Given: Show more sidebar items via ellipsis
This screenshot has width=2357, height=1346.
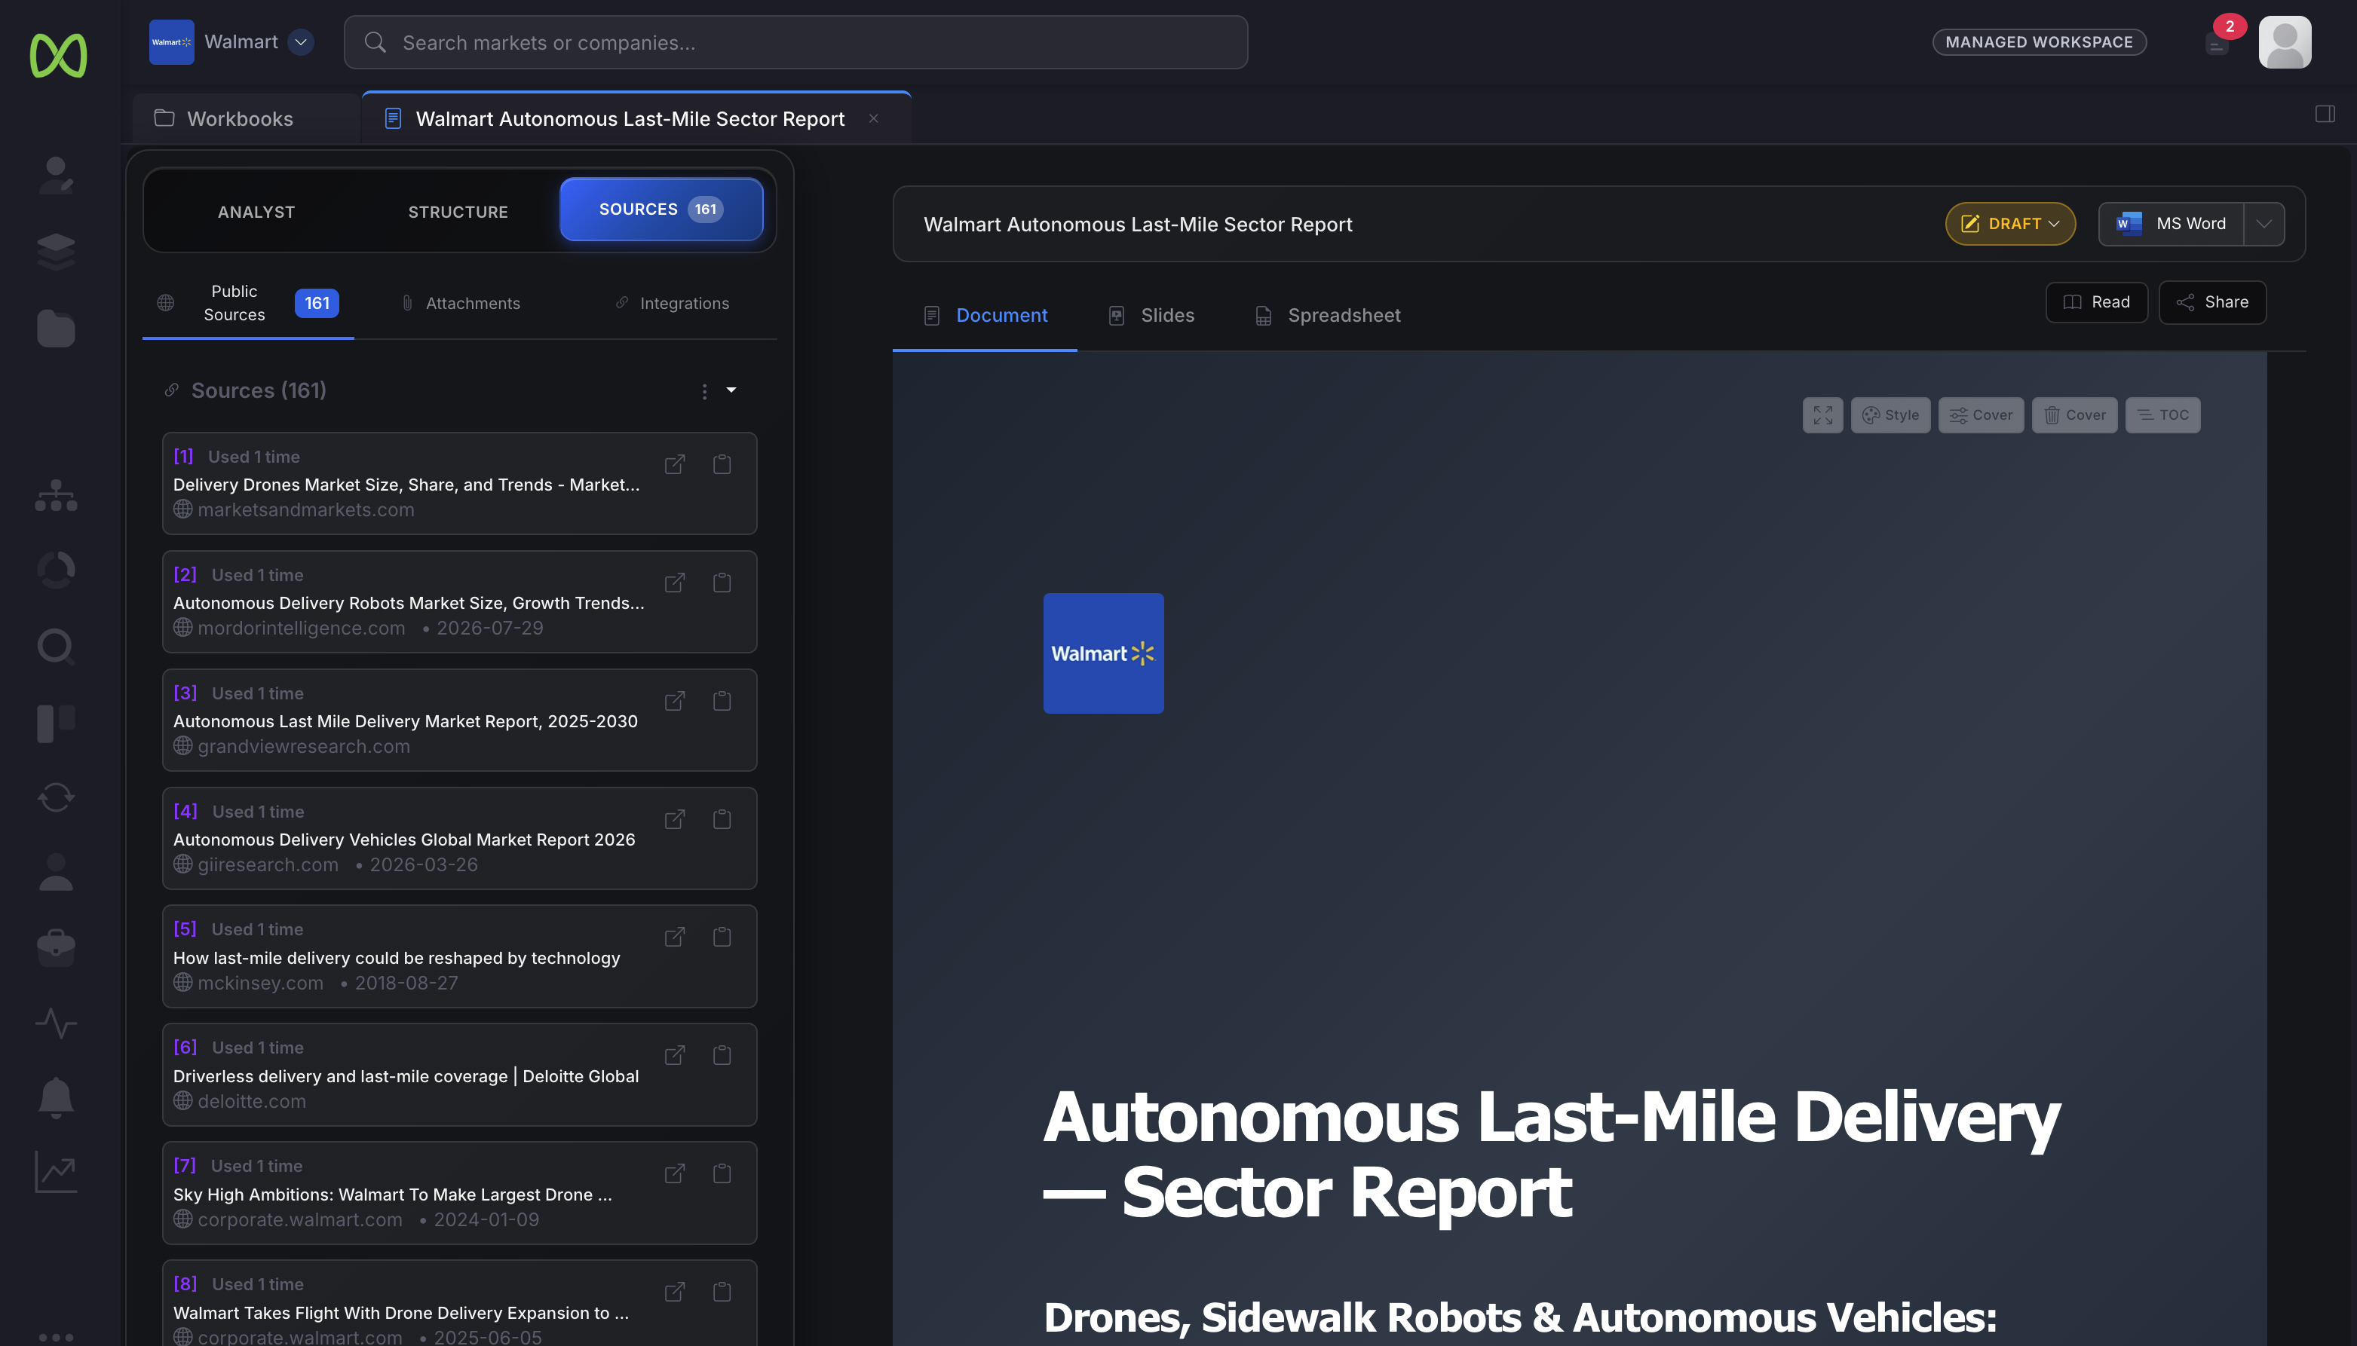Looking at the screenshot, I should (x=57, y=1337).
